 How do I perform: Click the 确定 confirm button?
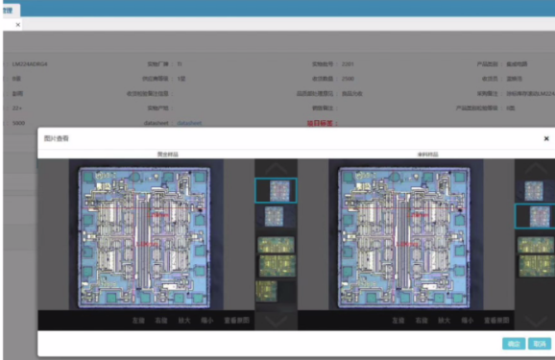click(x=514, y=344)
